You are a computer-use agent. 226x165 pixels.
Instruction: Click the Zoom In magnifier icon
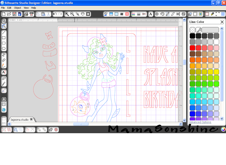coord(66,14)
